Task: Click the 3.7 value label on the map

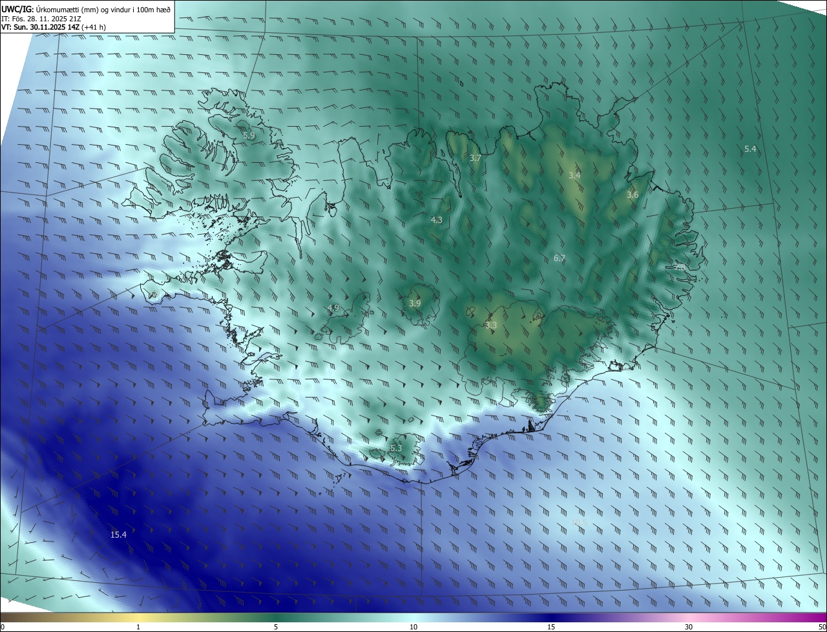Action: [x=476, y=158]
